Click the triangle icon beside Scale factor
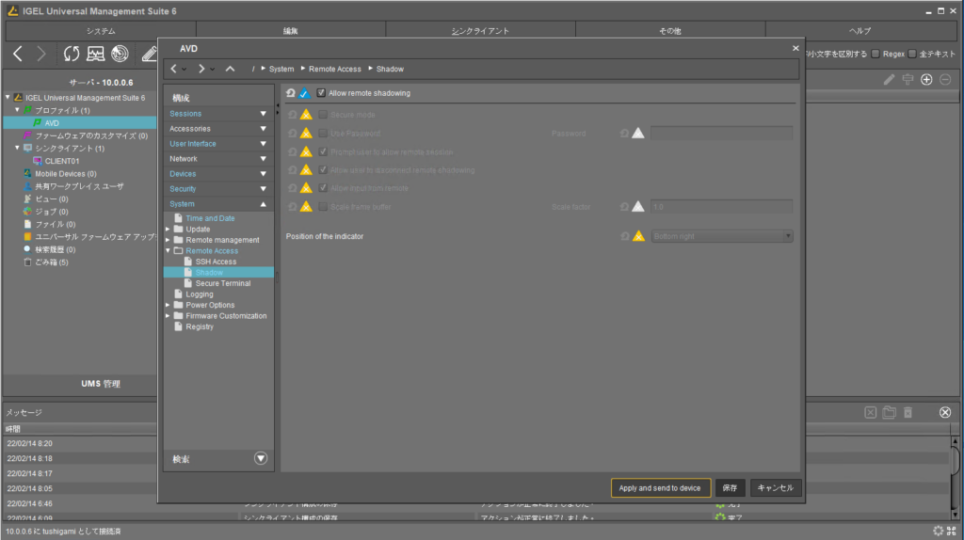This screenshot has height=540, width=964. 639,207
